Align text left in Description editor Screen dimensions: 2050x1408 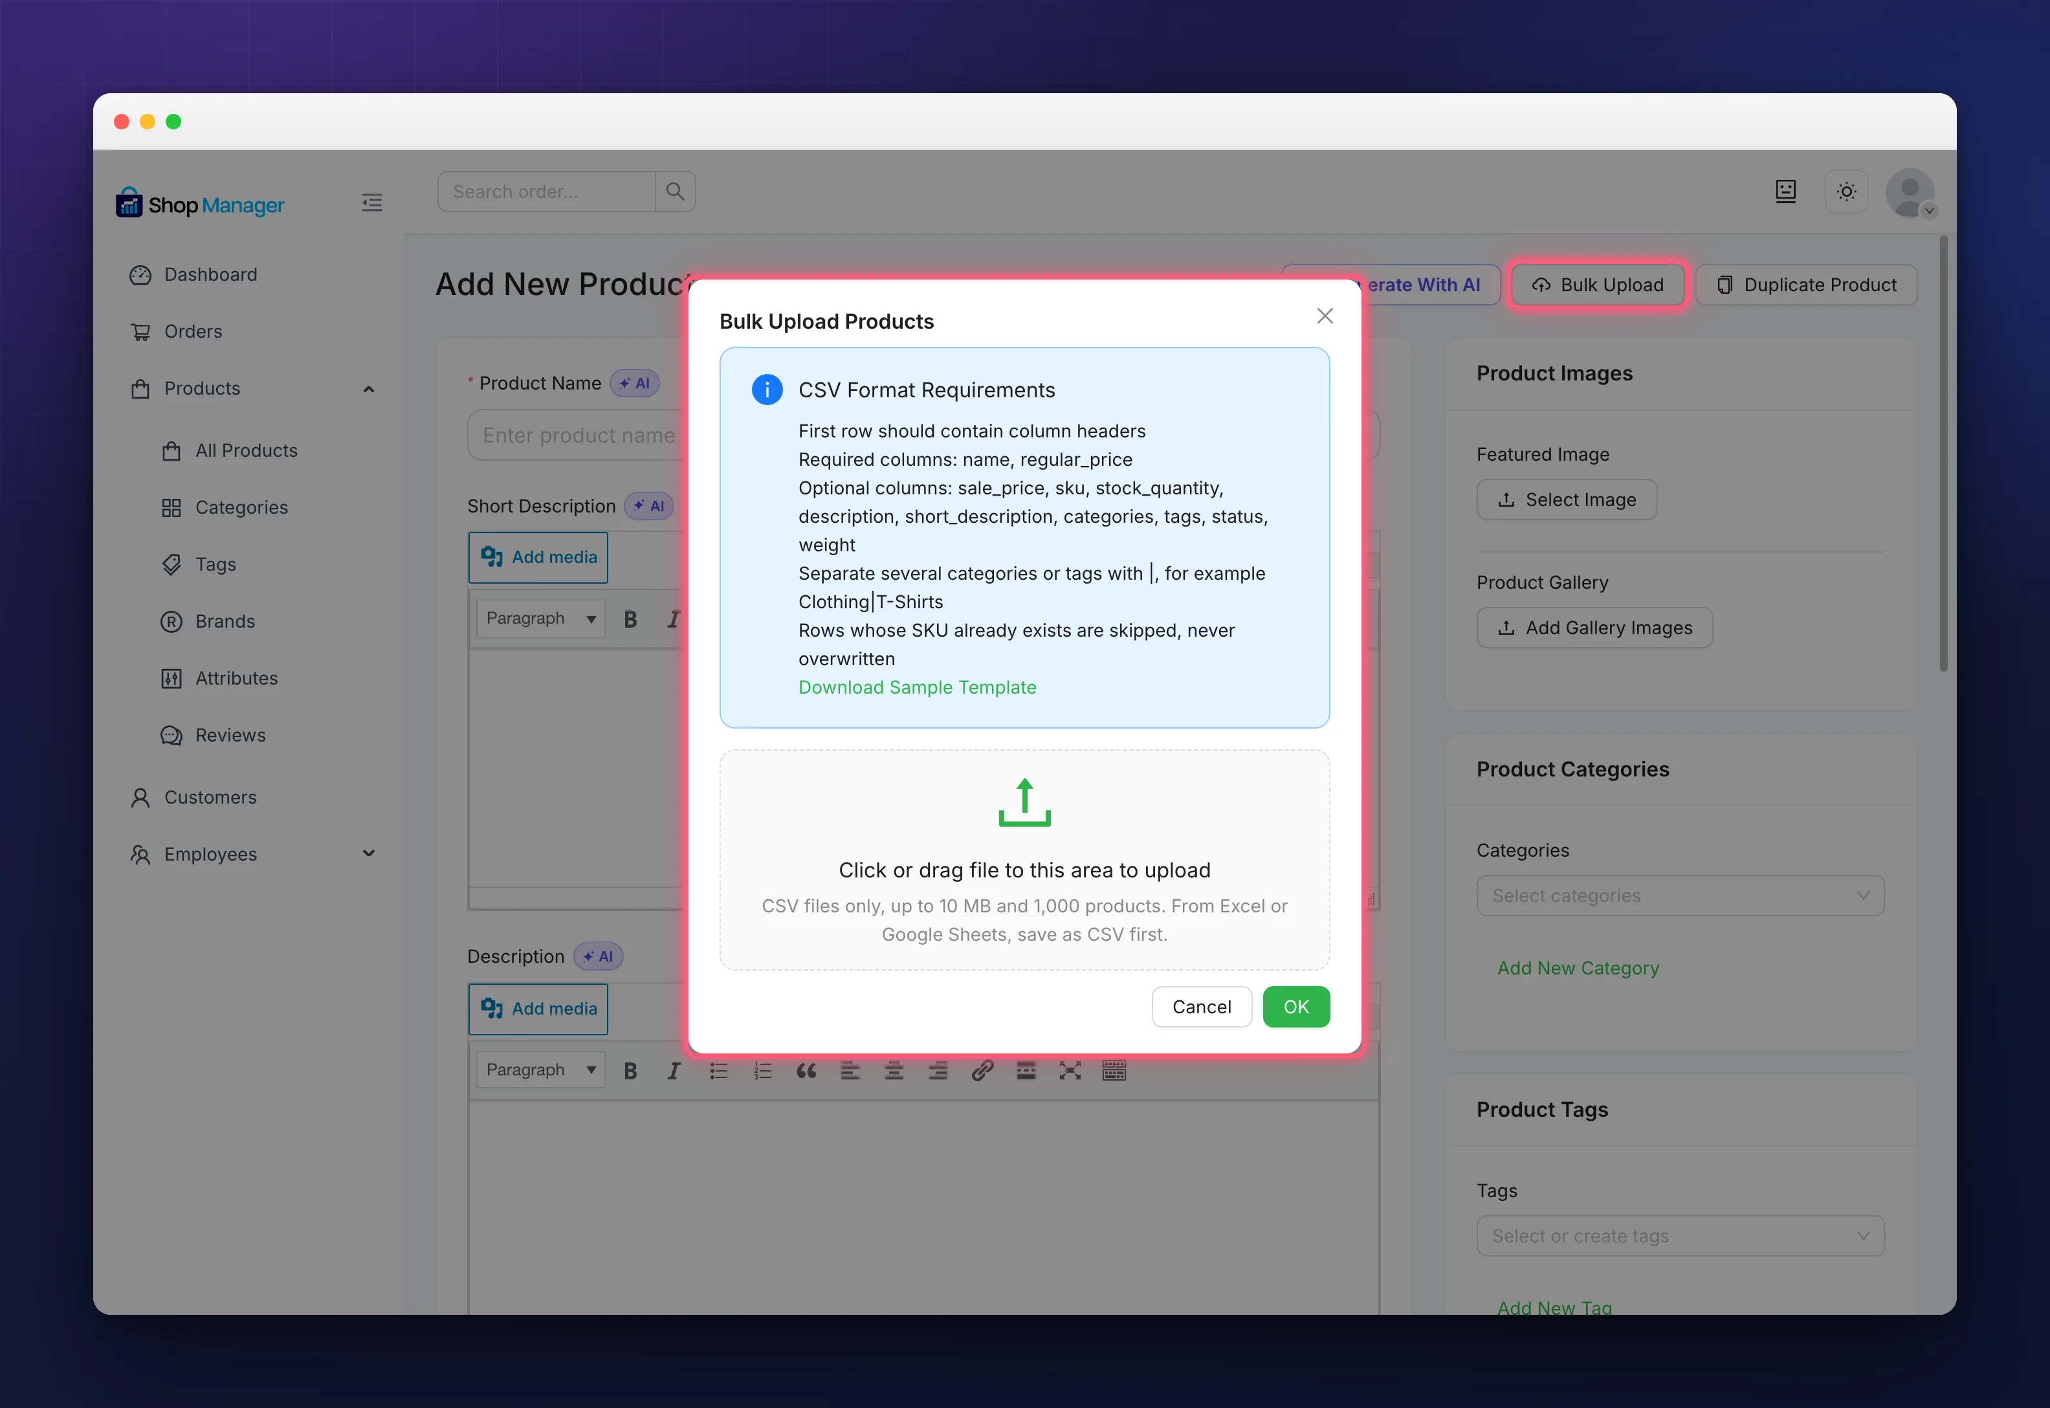(850, 1070)
